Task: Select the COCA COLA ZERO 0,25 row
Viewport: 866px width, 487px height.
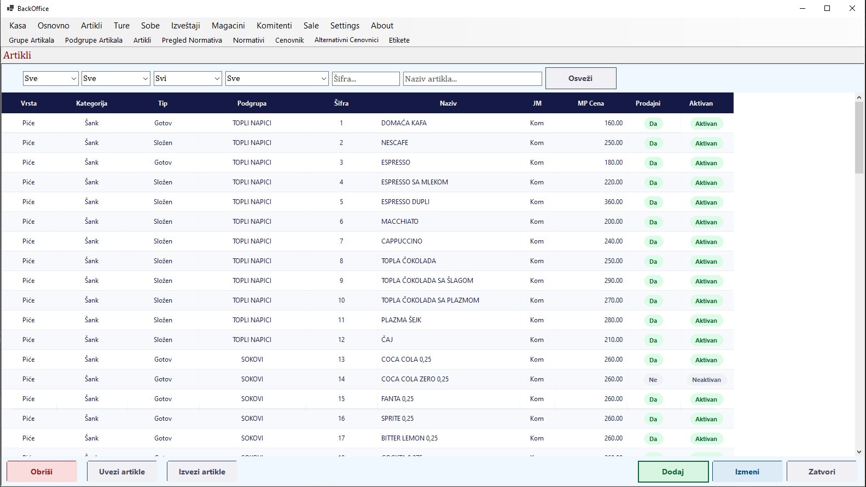Action: (x=368, y=379)
